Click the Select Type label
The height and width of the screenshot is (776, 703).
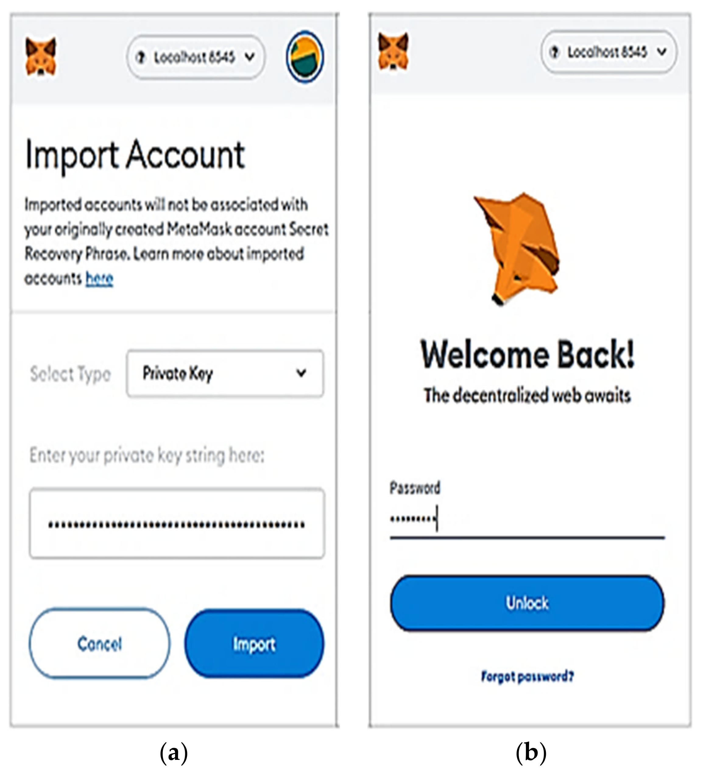[70, 374]
